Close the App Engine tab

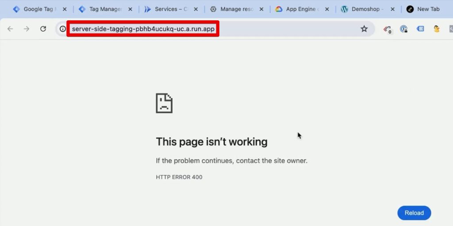click(327, 9)
